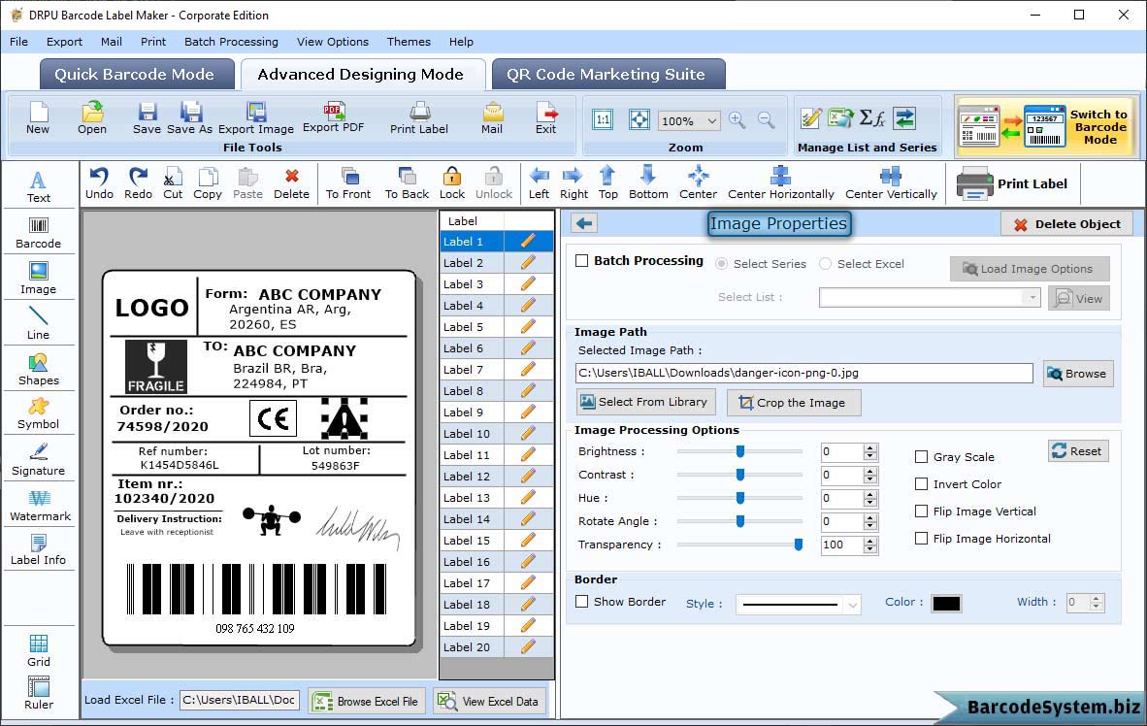Enable Batch Processing checkbox
The width and height of the screenshot is (1147, 726).
coord(581,260)
